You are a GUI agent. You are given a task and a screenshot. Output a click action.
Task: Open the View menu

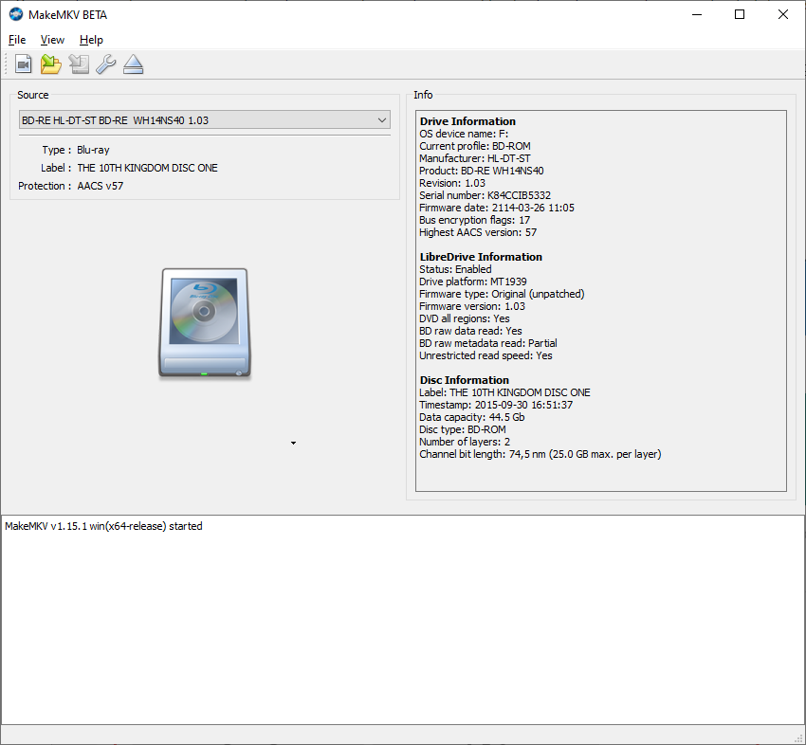coord(52,40)
